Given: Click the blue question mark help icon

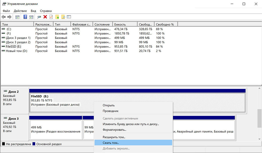Looking at the screenshot, I should pyautogui.click(x=25, y=17).
